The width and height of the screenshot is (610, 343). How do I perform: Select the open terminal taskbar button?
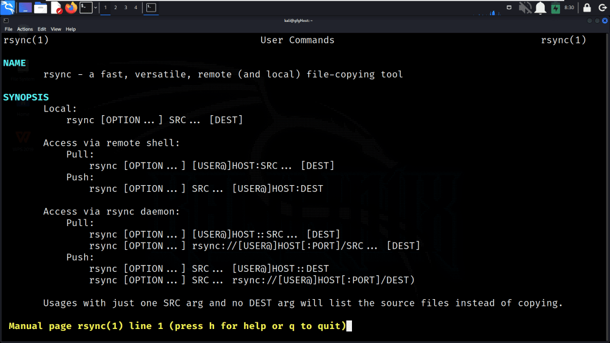point(151,7)
